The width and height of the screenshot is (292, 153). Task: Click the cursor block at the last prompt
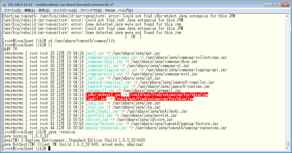tap(49, 149)
